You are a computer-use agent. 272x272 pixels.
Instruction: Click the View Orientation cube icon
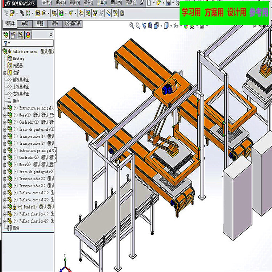[x=156, y=26]
